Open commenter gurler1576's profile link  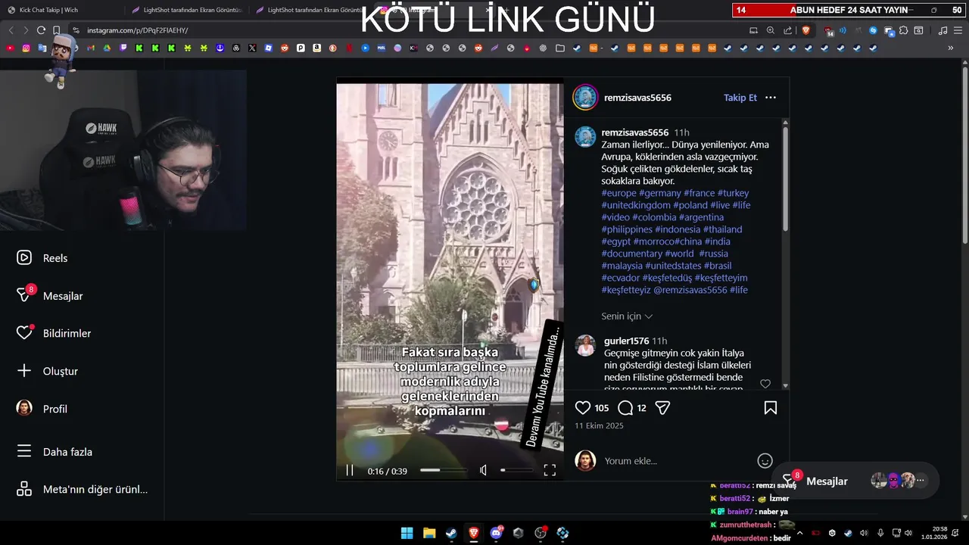pos(627,341)
